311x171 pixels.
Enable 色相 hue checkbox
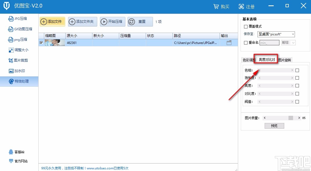point(297,70)
